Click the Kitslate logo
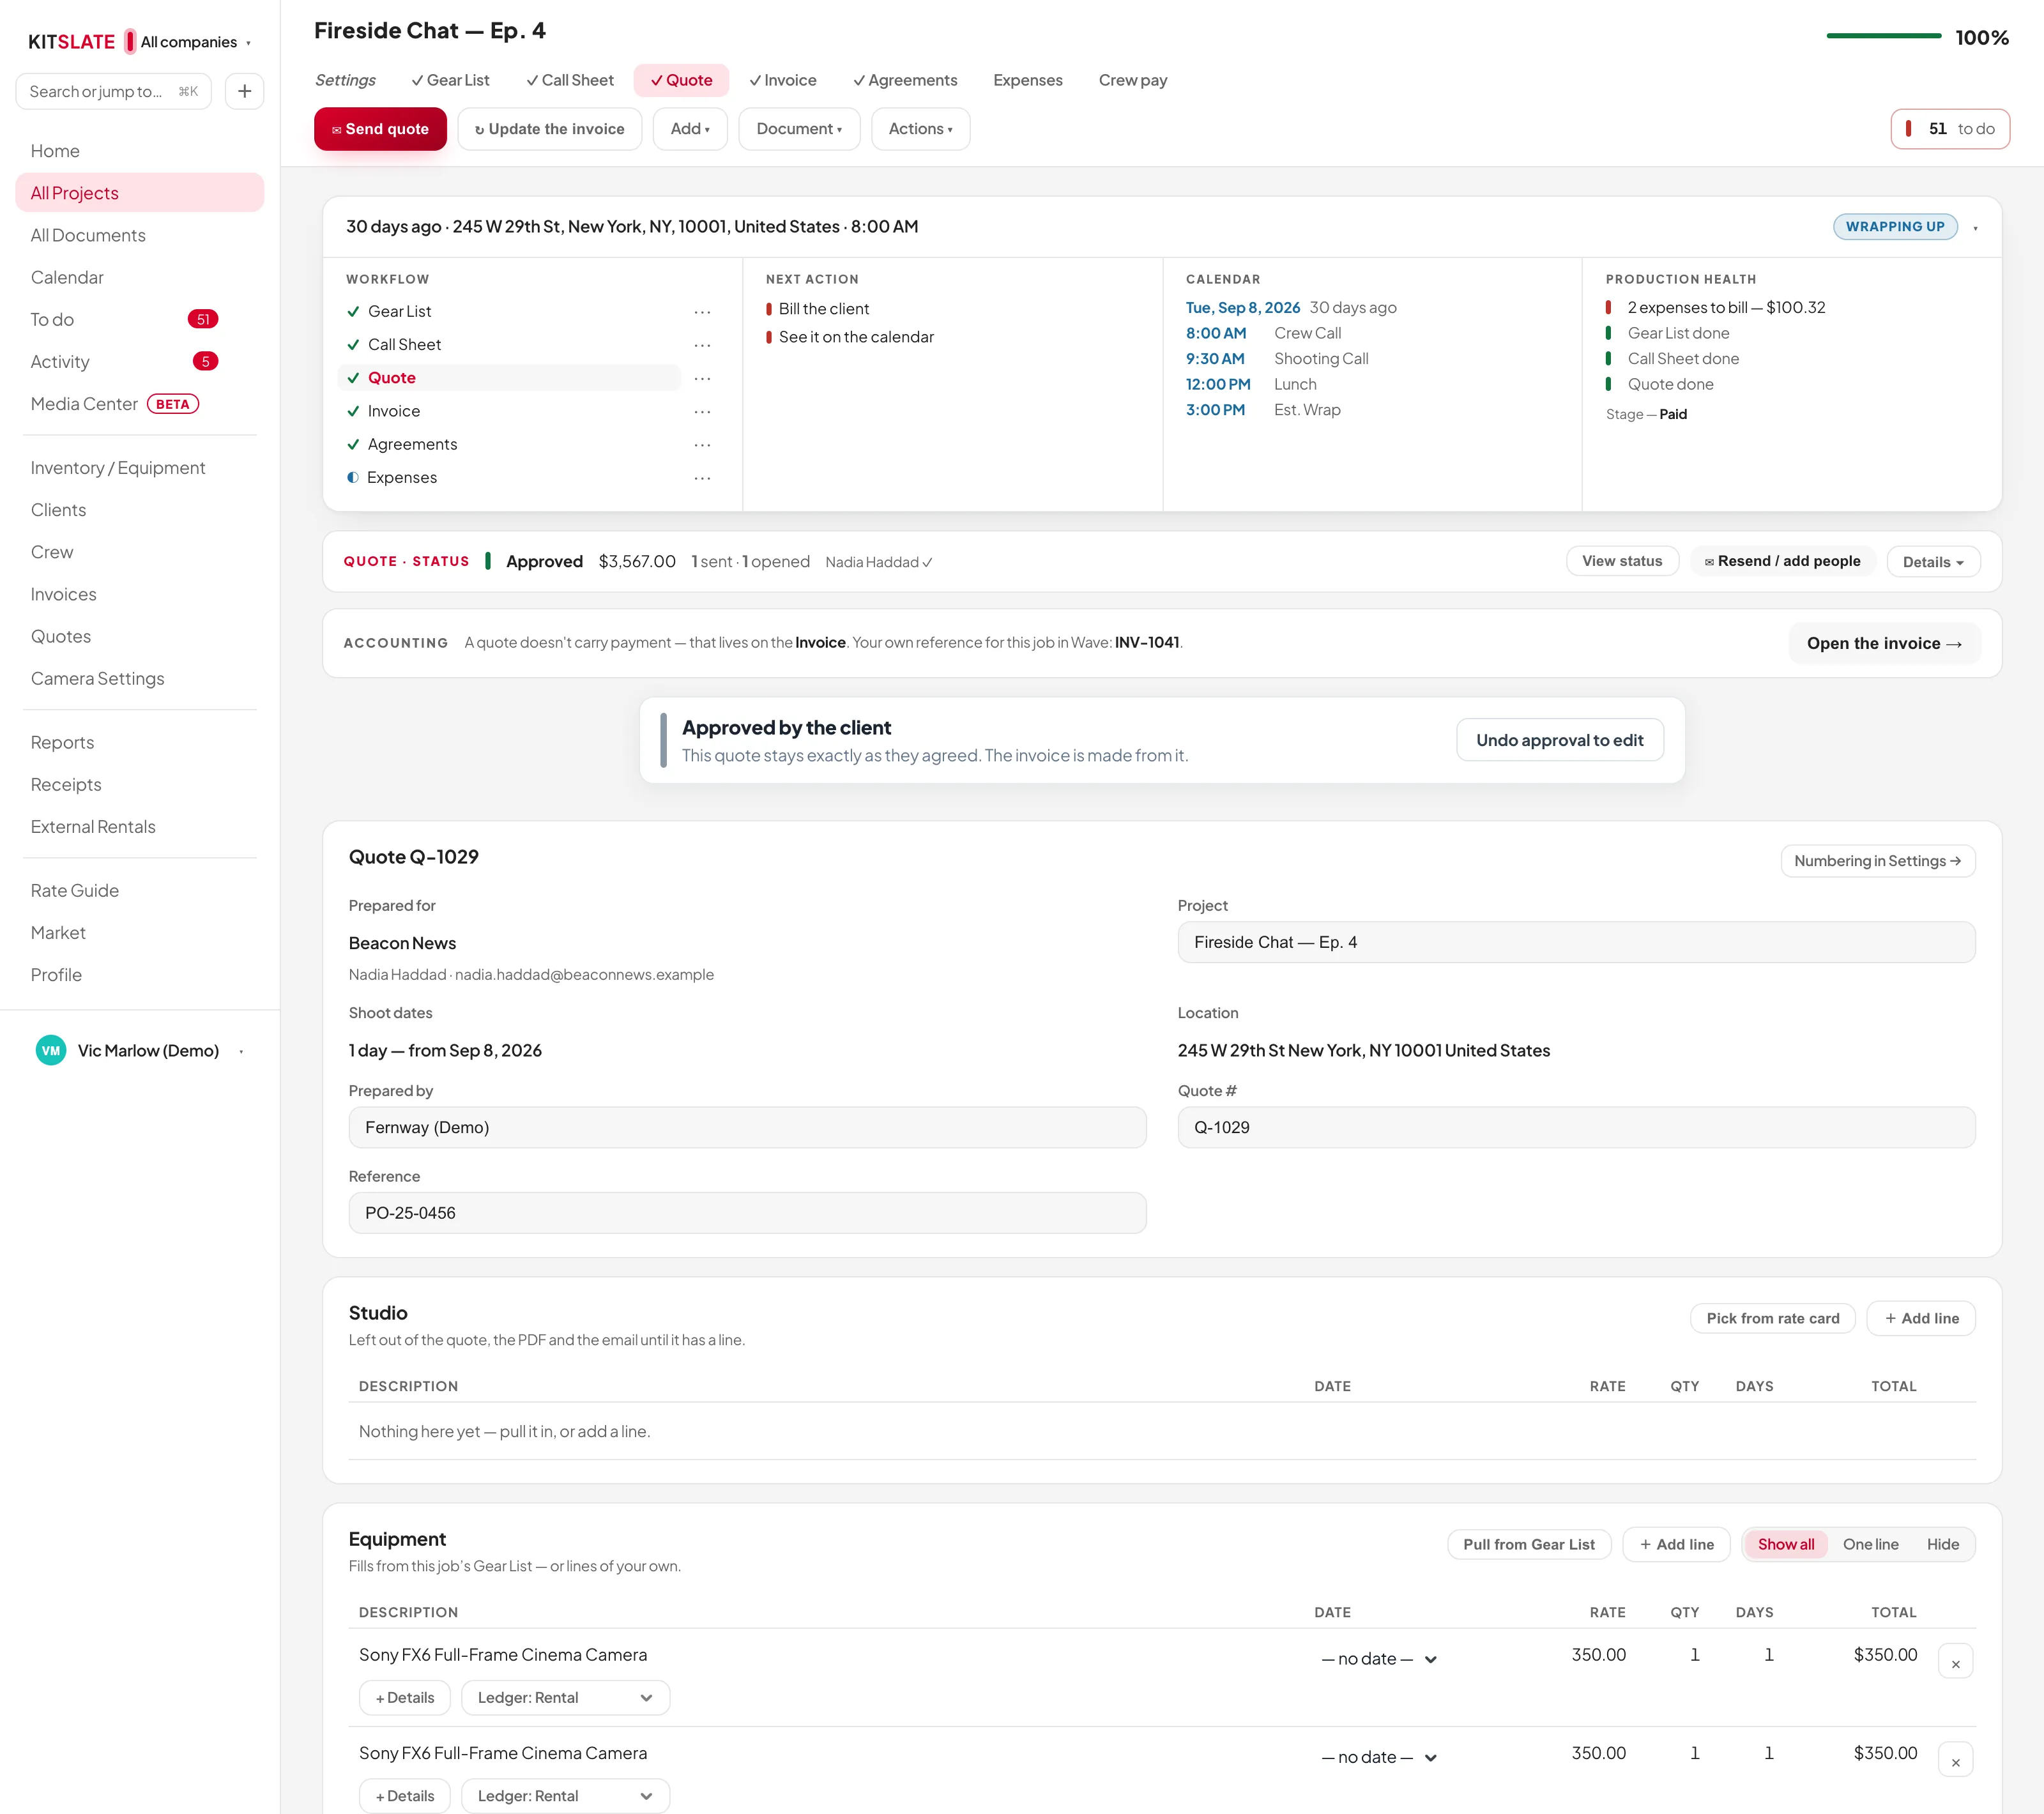This screenshot has height=1814, width=2044. pyautogui.click(x=72, y=42)
